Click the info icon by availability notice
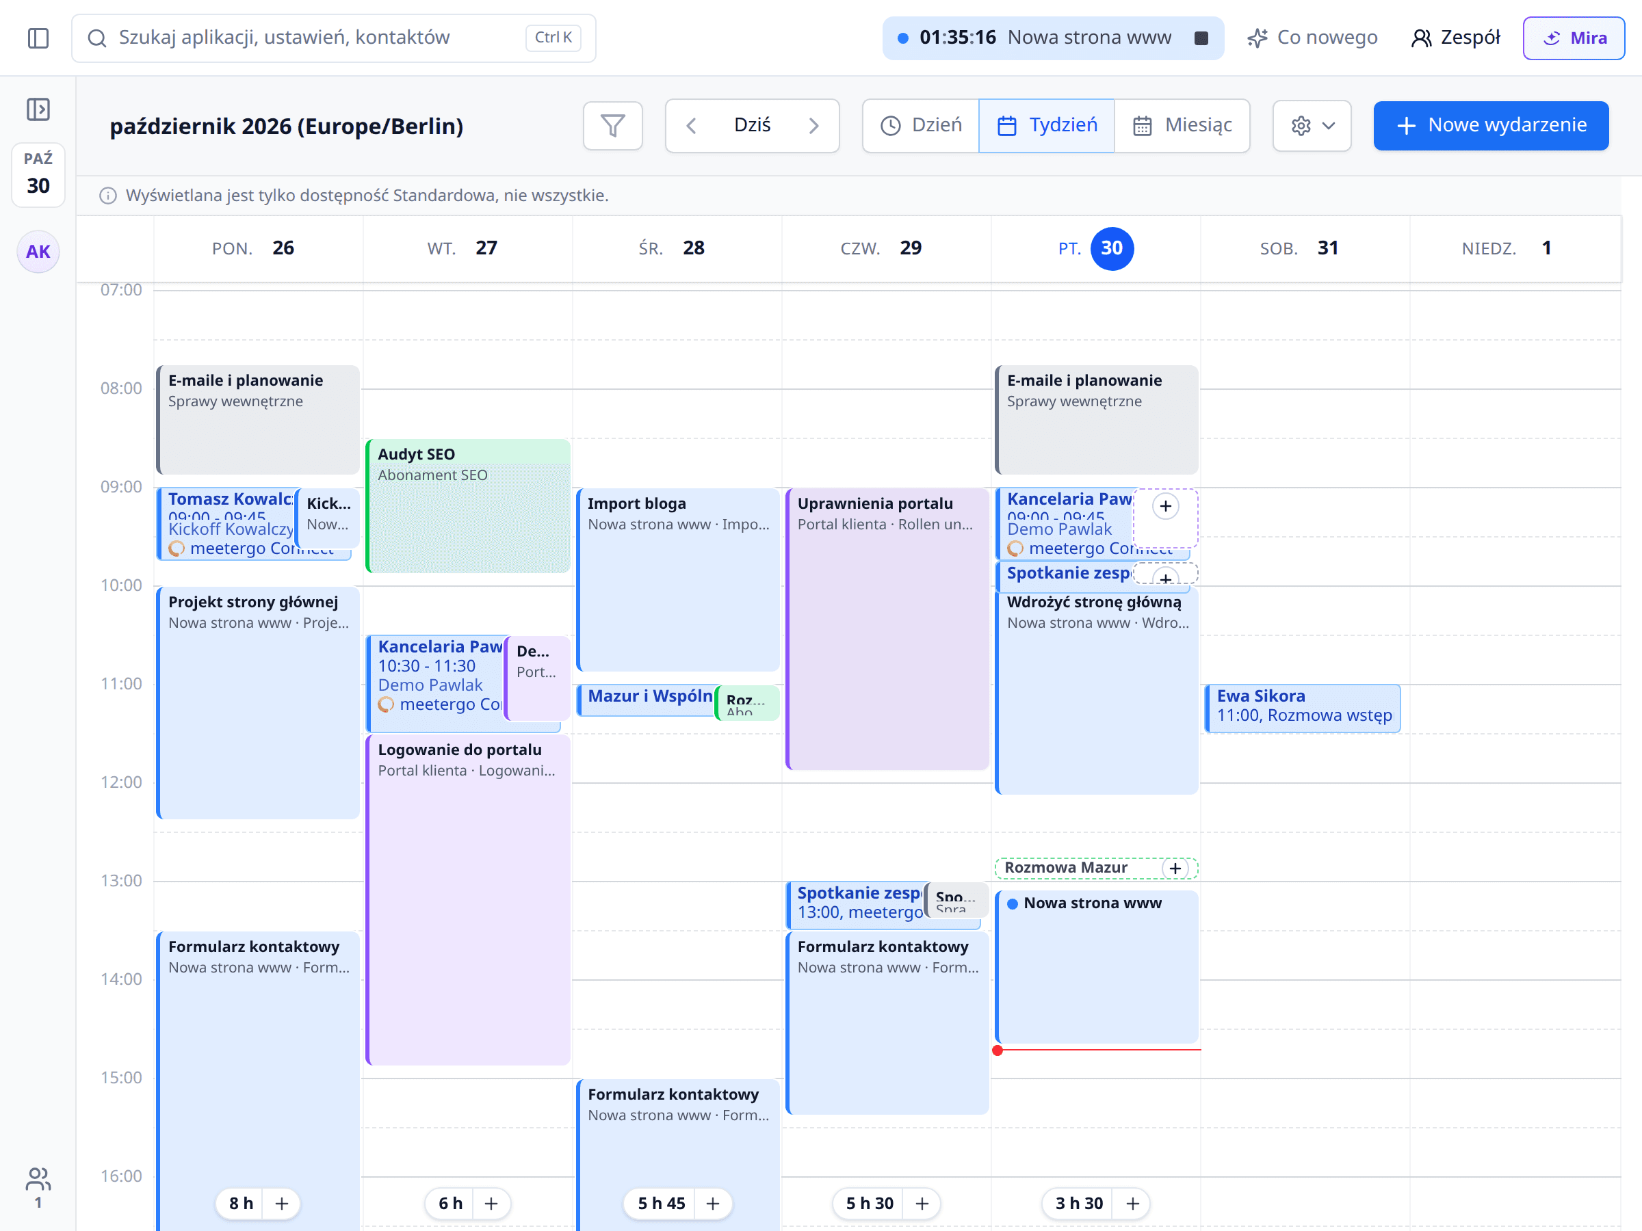1642x1231 pixels. click(108, 196)
